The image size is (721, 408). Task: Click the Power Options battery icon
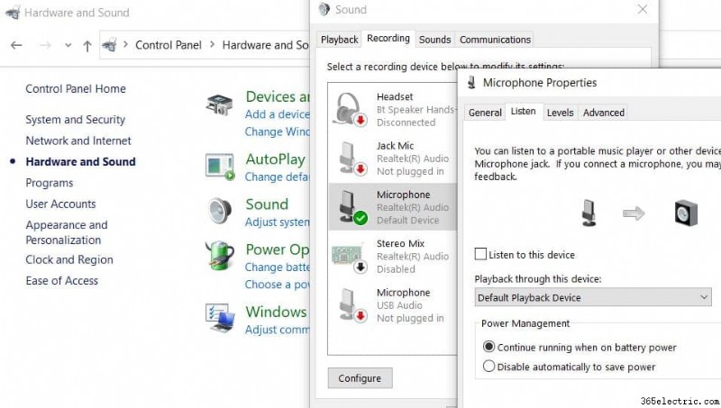[x=220, y=256]
